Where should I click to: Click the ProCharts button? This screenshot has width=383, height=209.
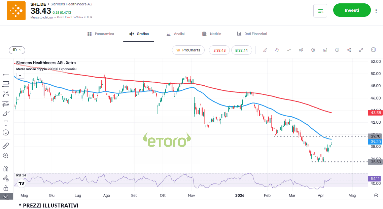pos(188,50)
